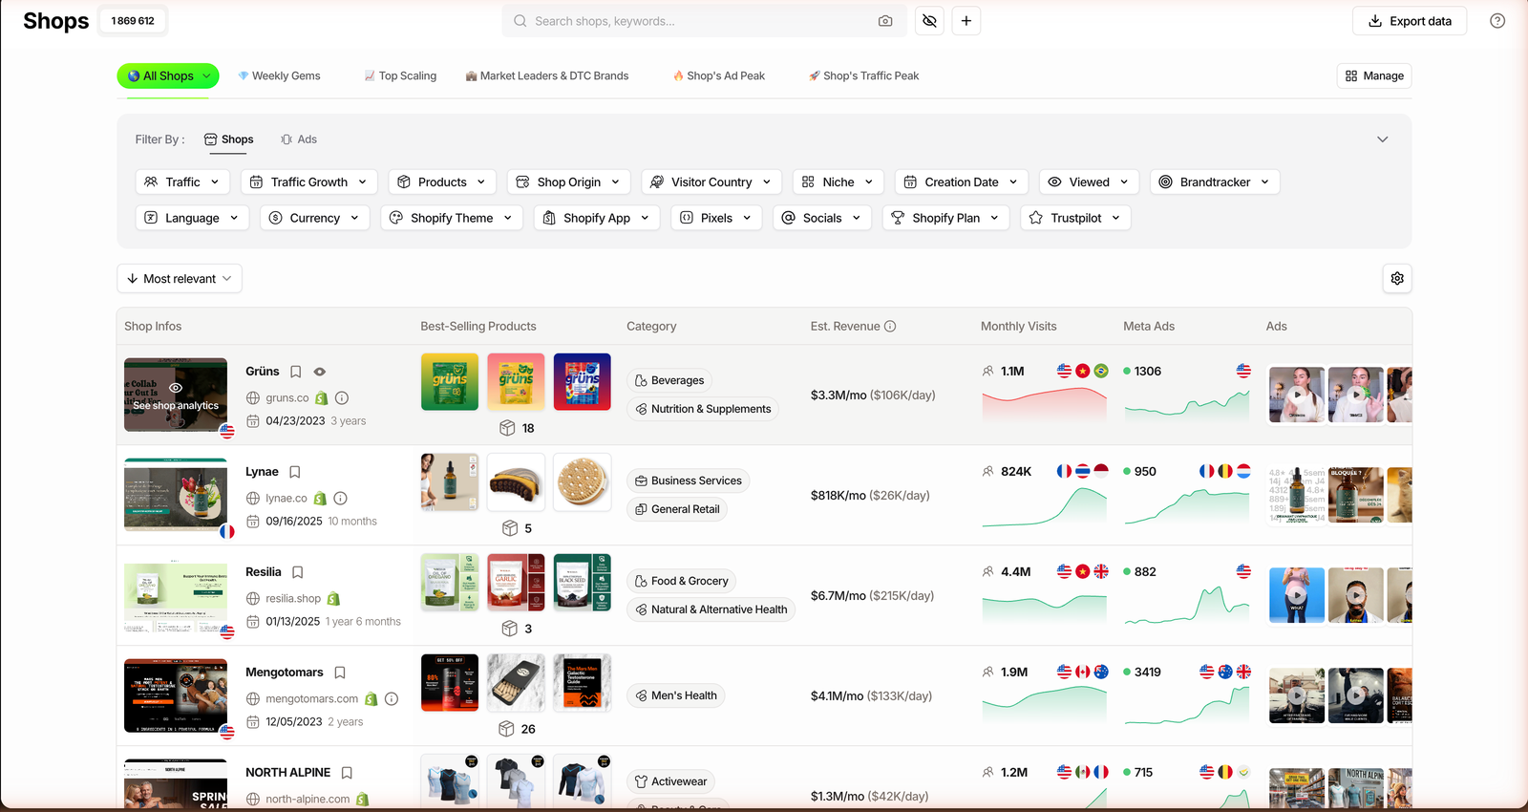Click the plus icon beside search
This screenshot has width=1528, height=812.
click(x=966, y=21)
